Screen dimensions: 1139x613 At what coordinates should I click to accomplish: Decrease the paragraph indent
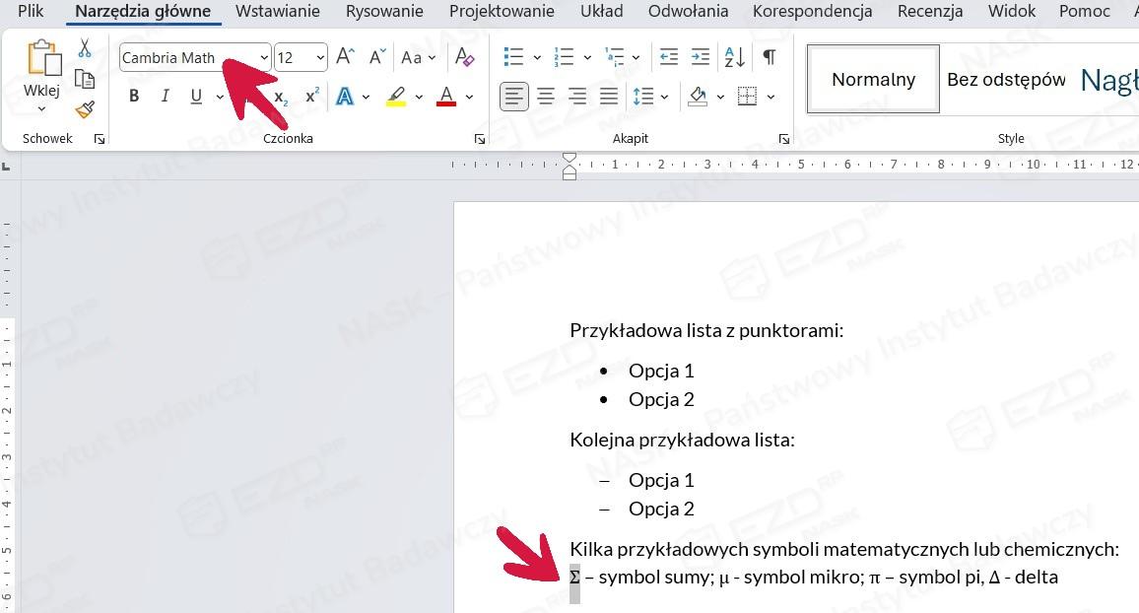click(x=668, y=57)
